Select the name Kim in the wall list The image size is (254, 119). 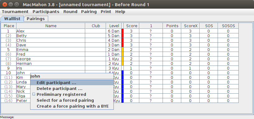click(x=20, y=78)
